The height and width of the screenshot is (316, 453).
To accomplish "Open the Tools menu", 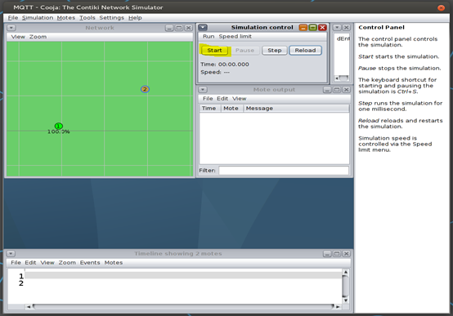I will coord(87,18).
